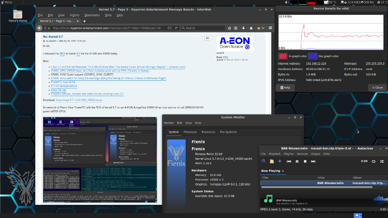Toggle repeat mode in Audacious
The width and height of the screenshot is (388, 218).
click(374, 161)
